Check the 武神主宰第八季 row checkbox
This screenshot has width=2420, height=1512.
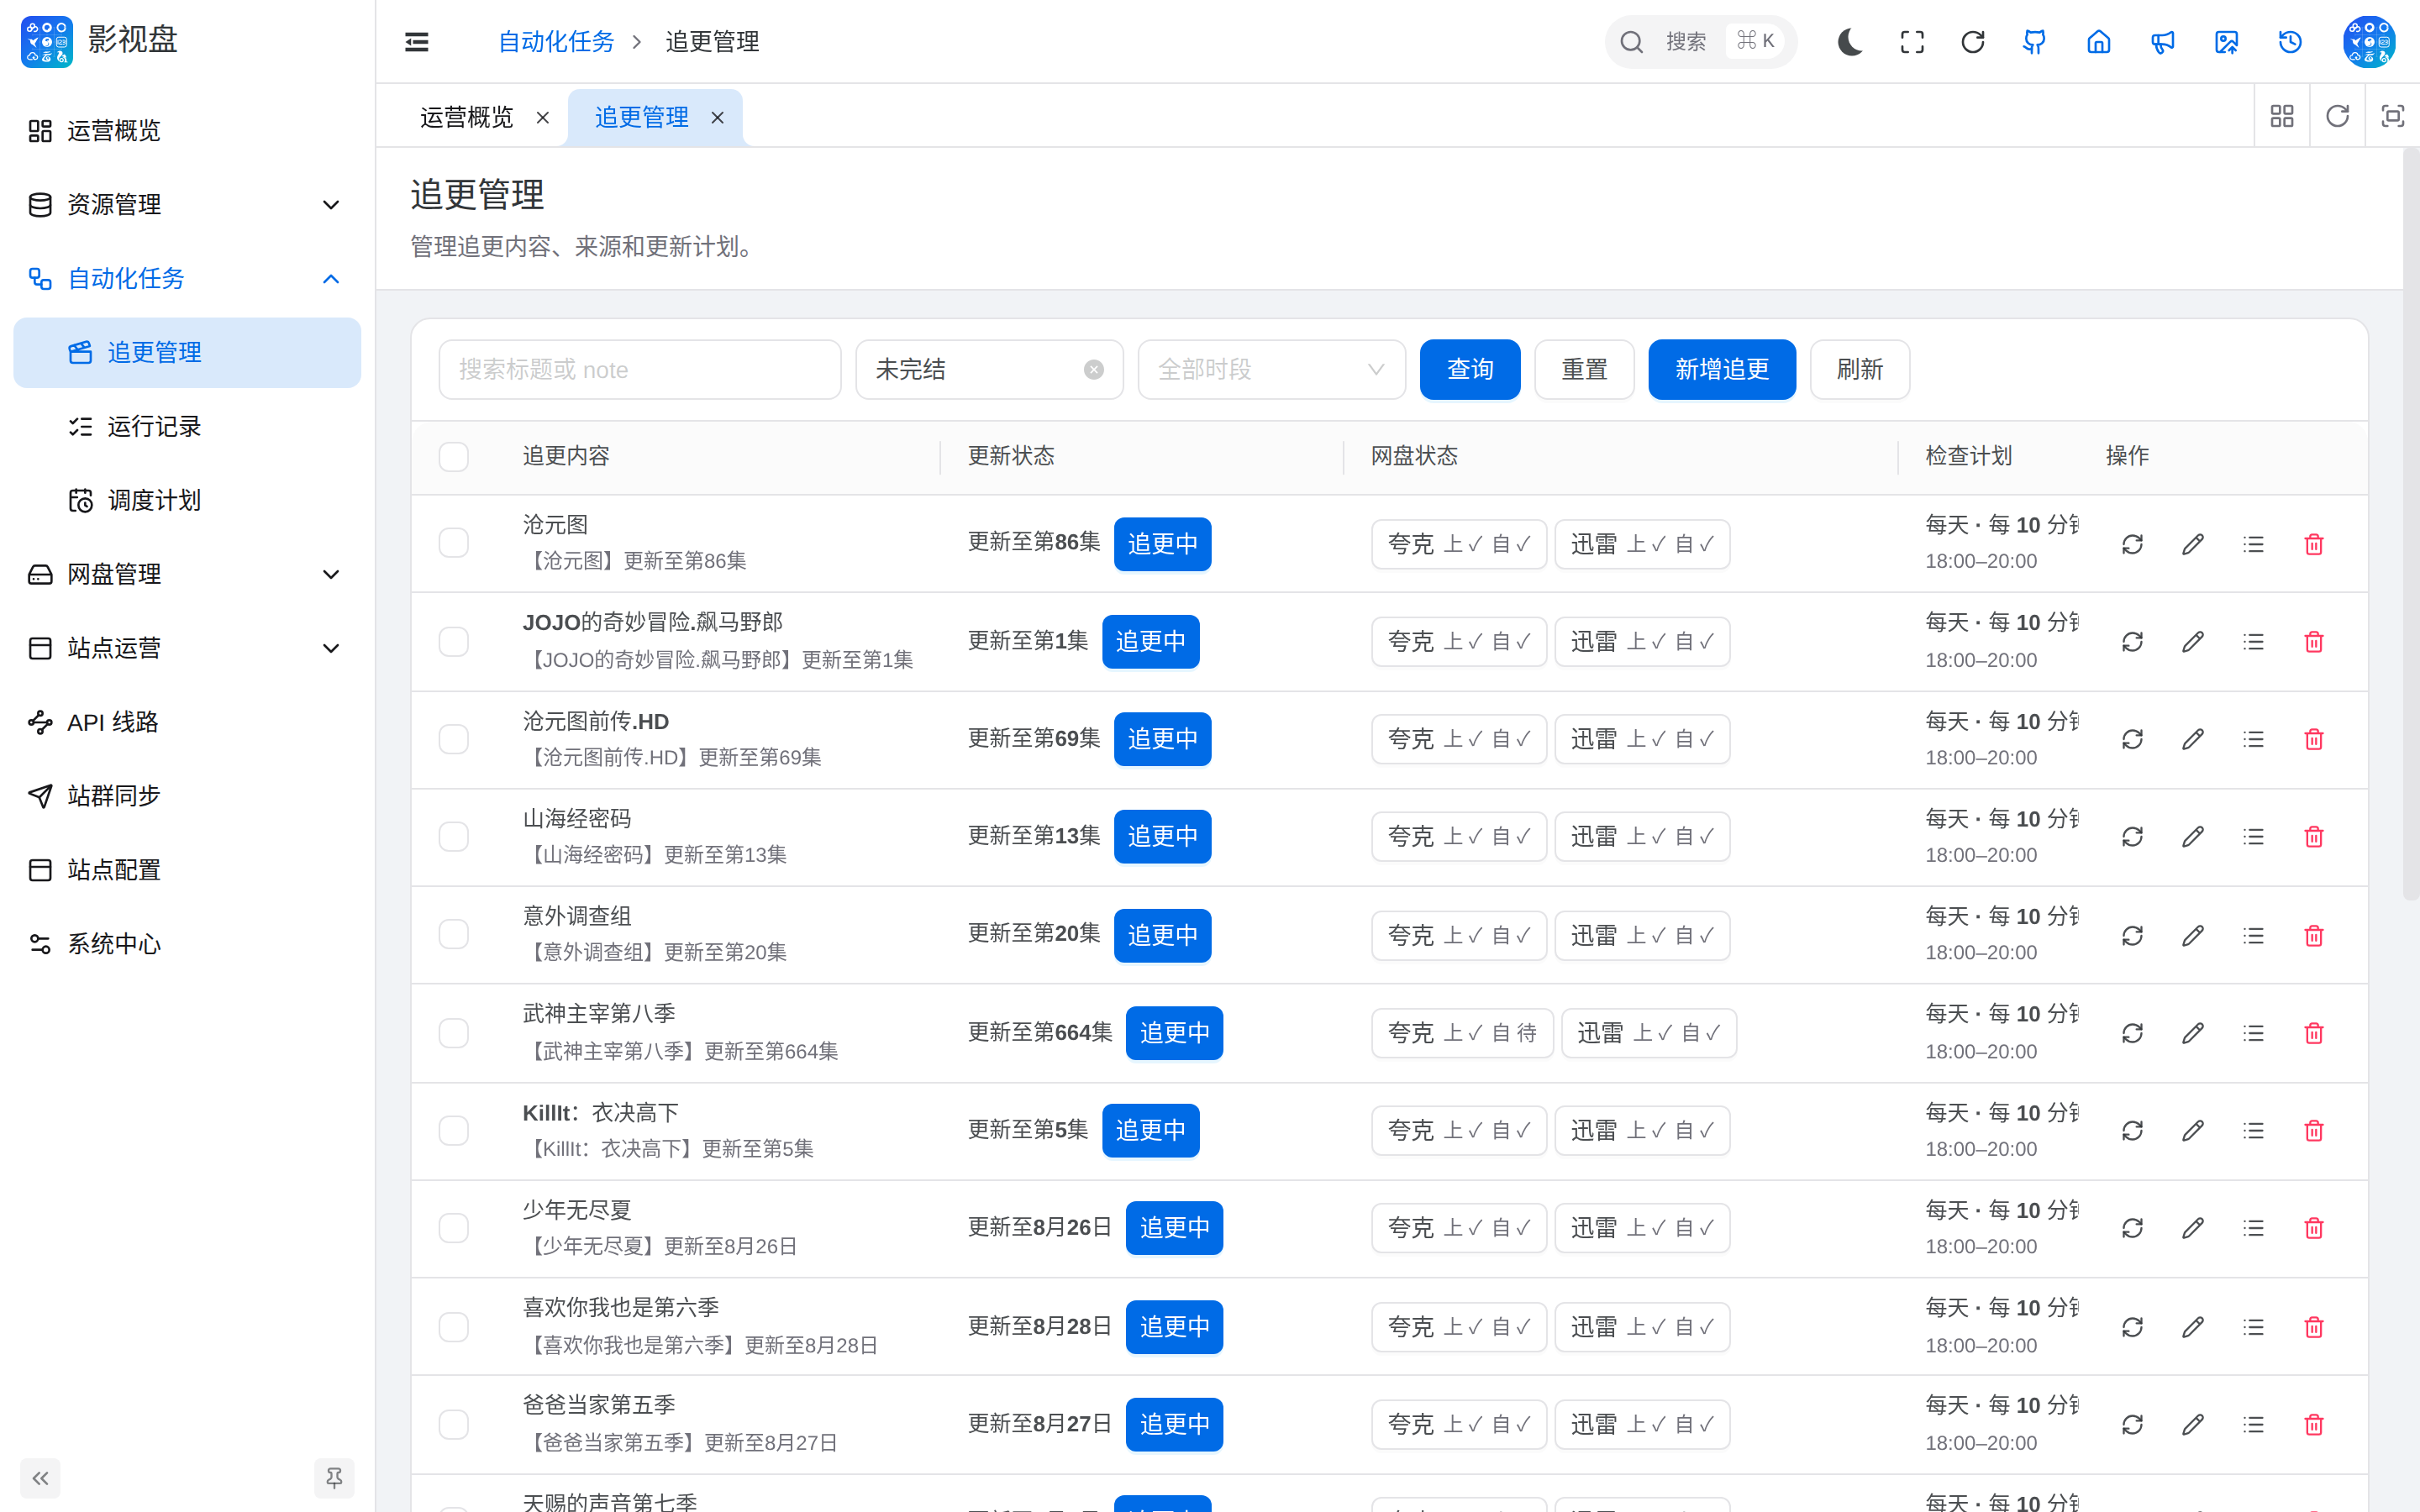(454, 1033)
